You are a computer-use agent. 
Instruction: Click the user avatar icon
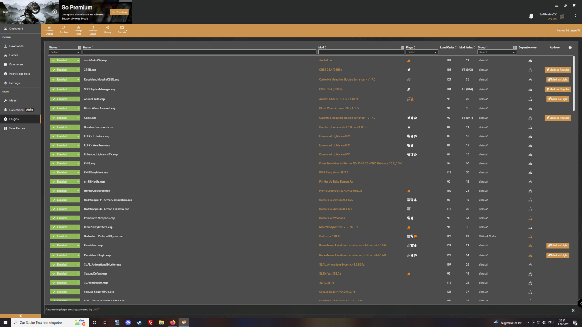click(562, 16)
